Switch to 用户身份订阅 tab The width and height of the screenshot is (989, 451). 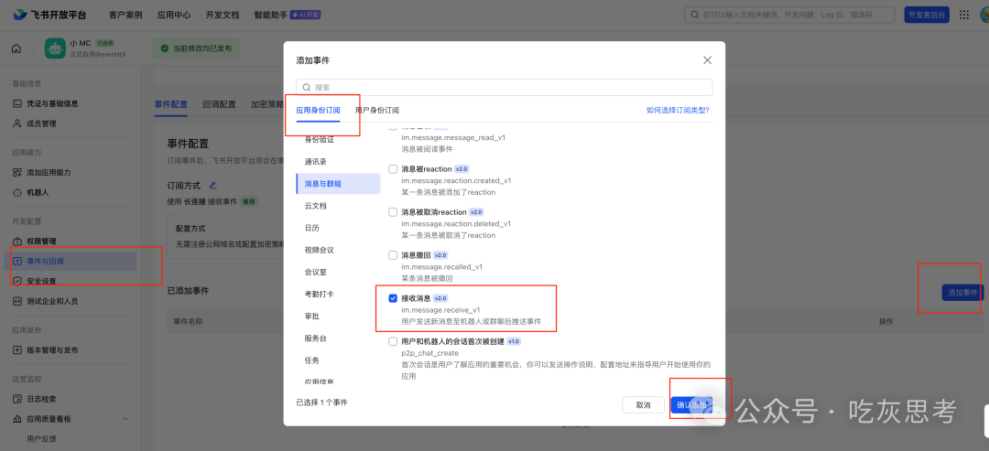coord(376,110)
